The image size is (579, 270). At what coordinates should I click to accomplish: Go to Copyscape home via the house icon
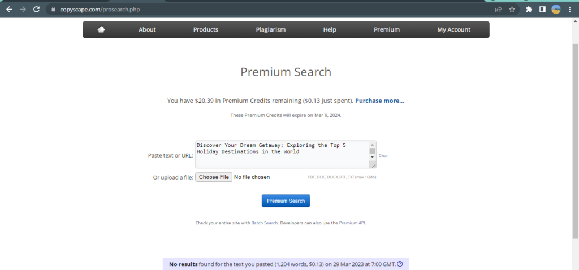pos(101,29)
